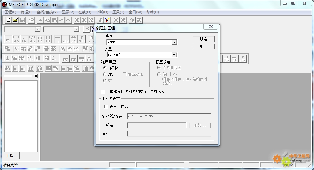Image resolution: width=314 pixels, height=170 pixels.
Task: Click the binoculars find icon
Action: pos(8,68)
